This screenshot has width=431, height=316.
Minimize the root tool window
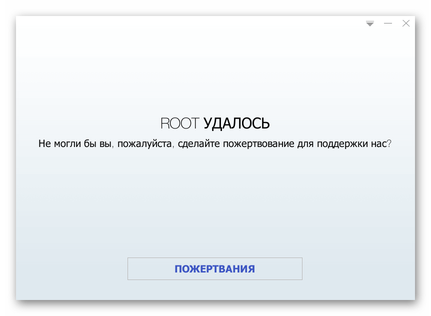[387, 23]
